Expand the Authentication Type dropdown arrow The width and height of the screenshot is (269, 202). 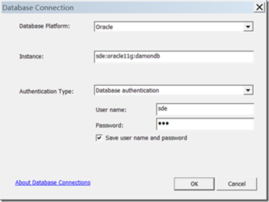[248, 90]
